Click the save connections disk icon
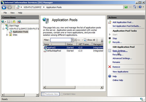146x102 pixels. (x=9, y=22)
